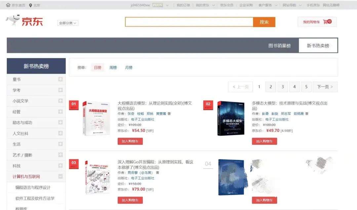Screen dimensions: 357x210
Task: Add the fourth ranked book to cart
Action: pyautogui.click(x=264, y=200)
